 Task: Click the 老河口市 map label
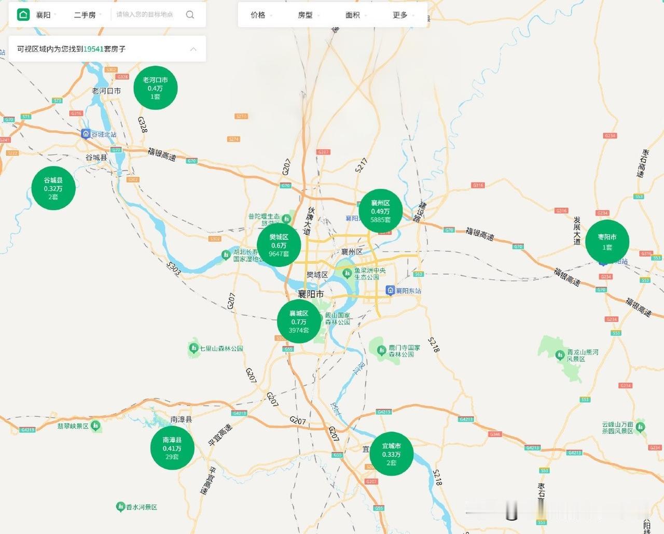click(106, 91)
